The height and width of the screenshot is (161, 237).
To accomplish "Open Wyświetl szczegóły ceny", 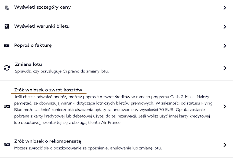I will pos(42,7).
